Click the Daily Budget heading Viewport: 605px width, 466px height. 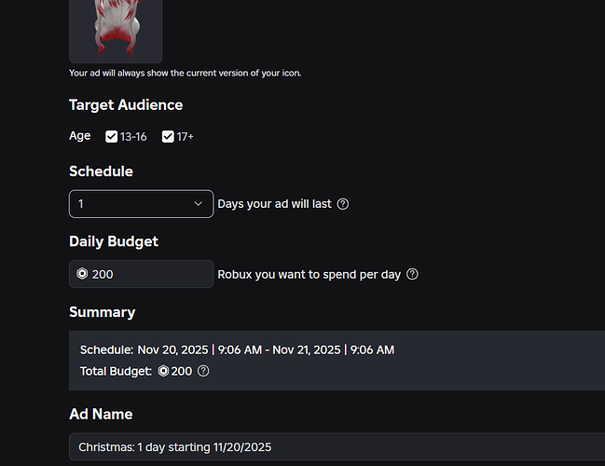[114, 241]
